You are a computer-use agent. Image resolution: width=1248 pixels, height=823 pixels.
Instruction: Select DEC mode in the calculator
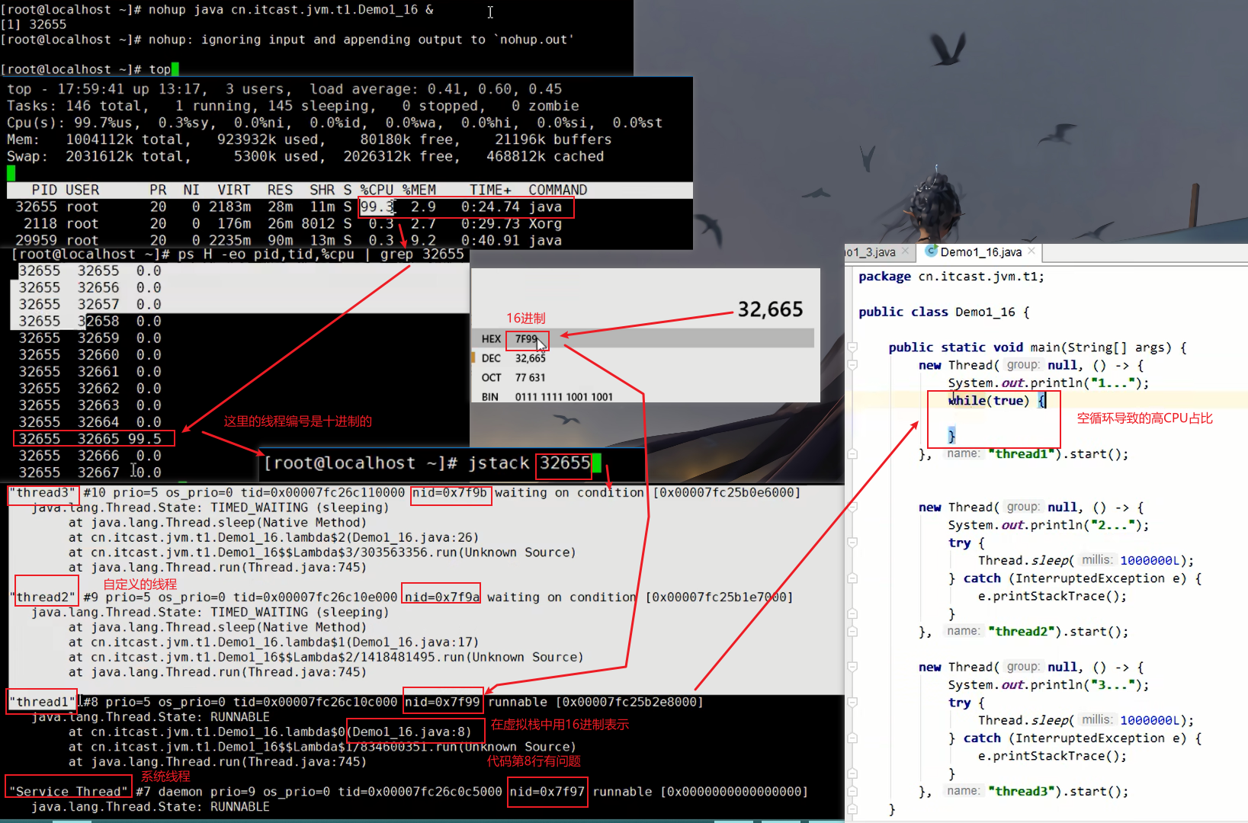click(x=491, y=358)
